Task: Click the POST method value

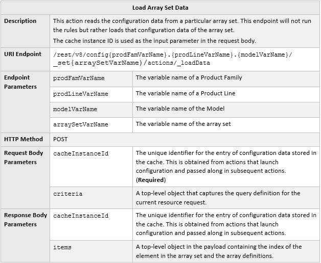Action: (60, 139)
